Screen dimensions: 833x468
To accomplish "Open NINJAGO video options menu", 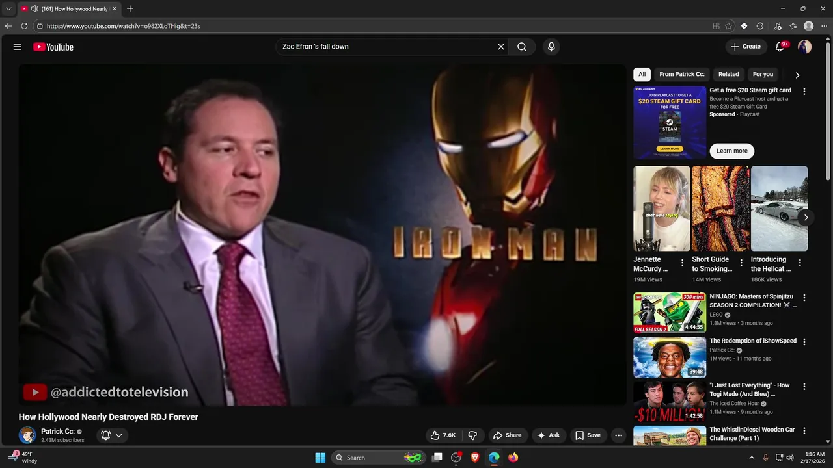I will click(x=804, y=298).
